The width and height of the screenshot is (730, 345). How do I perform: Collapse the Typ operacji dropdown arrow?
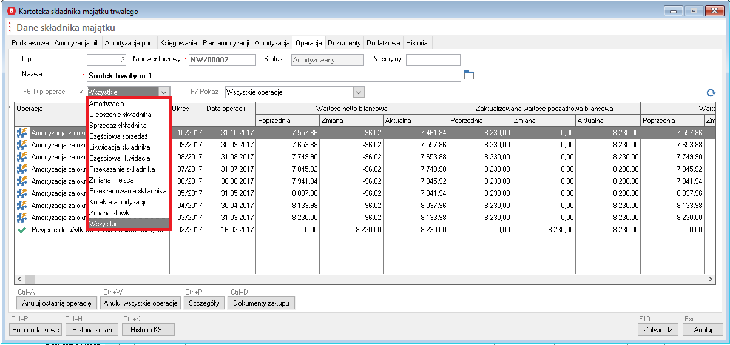(164, 92)
